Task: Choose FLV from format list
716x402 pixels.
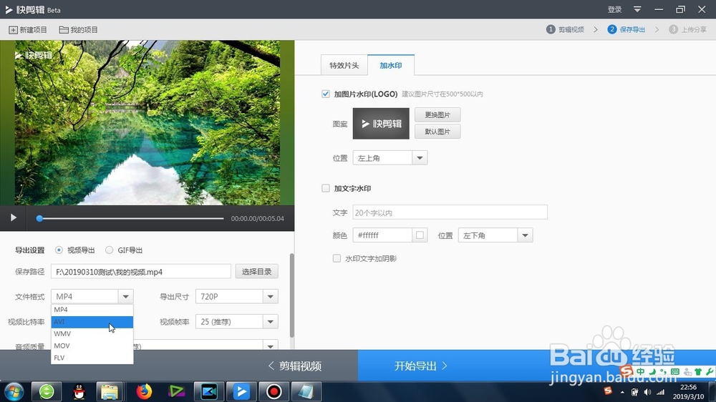Action: click(92, 358)
